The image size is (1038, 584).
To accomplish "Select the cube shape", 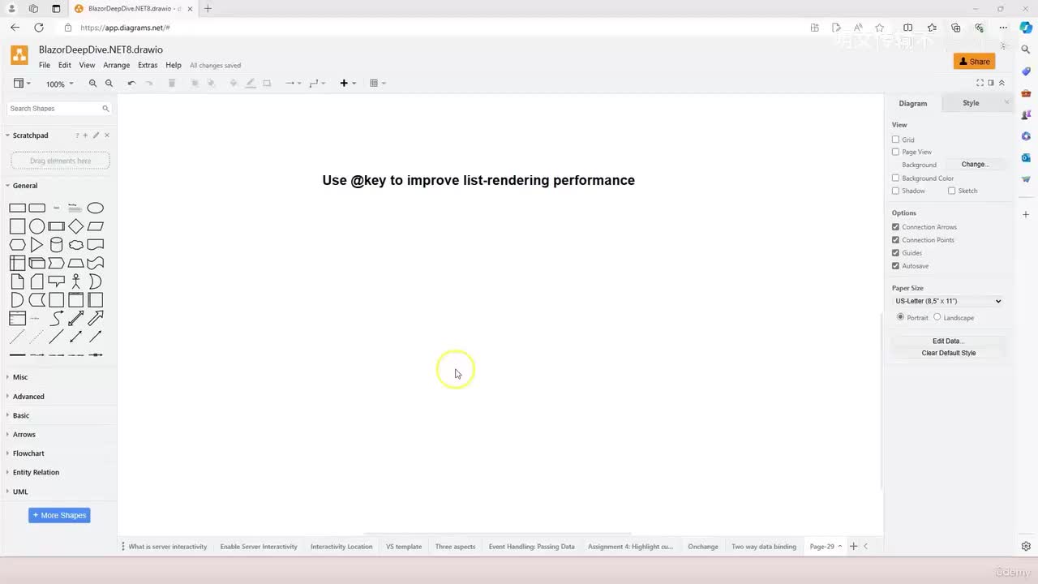I will [x=36, y=263].
